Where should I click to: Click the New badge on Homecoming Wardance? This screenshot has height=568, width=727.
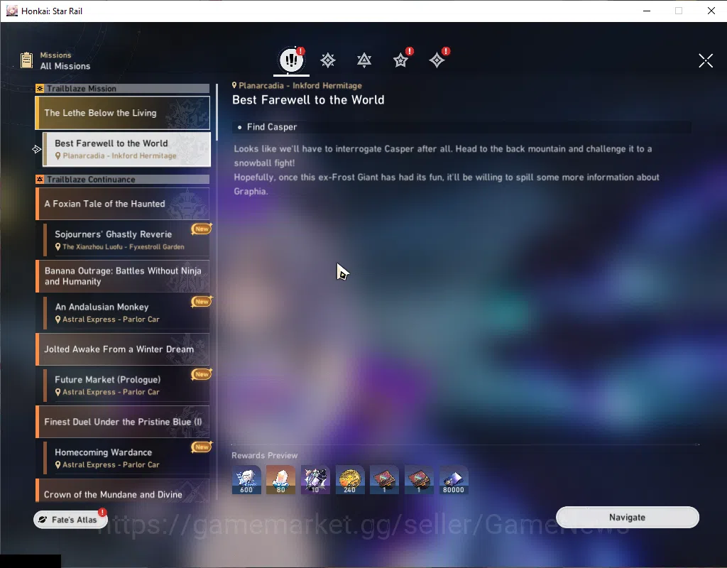pyautogui.click(x=202, y=447)
